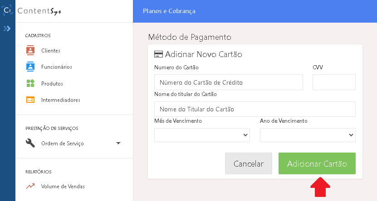The image size is (377, 201).
Task: Click the green Produtos icon
Action: (x=30, y=83)
